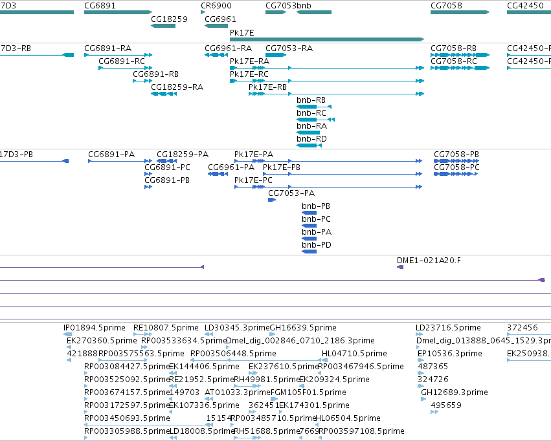Select transcript CG7053-RA label

pos(289,48)
